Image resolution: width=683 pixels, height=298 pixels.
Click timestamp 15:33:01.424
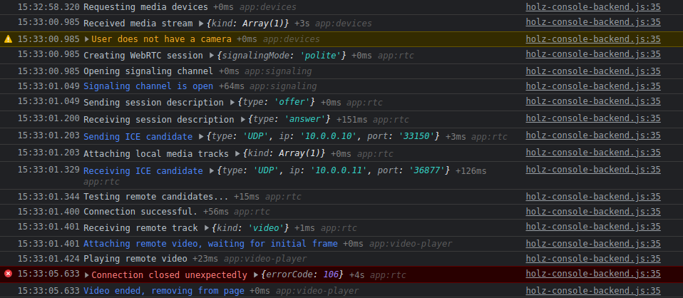point(48,259)
